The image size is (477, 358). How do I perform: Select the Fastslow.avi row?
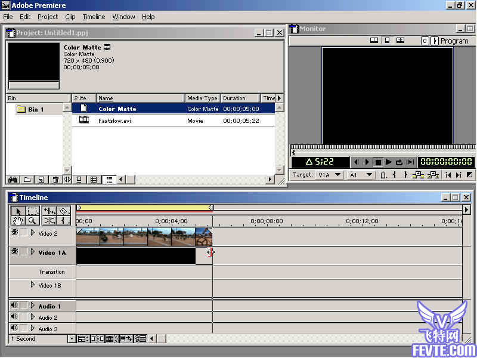[x=174, y=121]
